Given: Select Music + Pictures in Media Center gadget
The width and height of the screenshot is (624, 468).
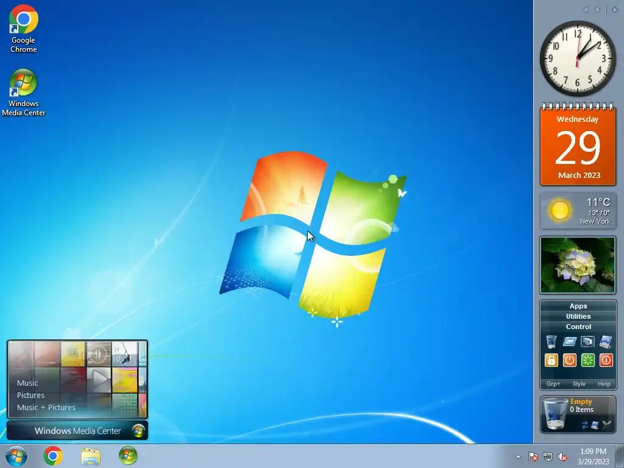Looking at the screenshot, I should pyautogui.click(x=46, y=408).
